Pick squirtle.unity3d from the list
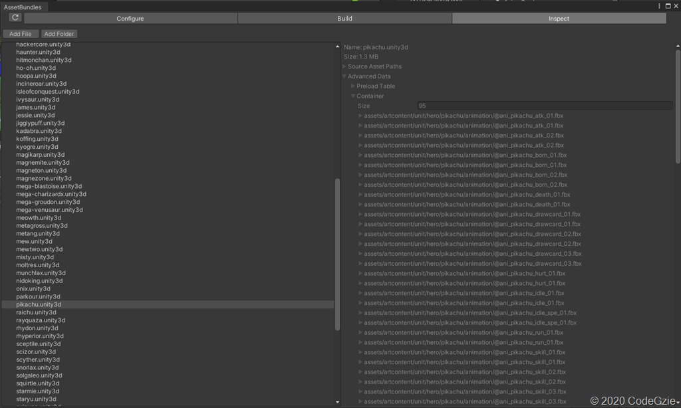 [x=38, y=383]
